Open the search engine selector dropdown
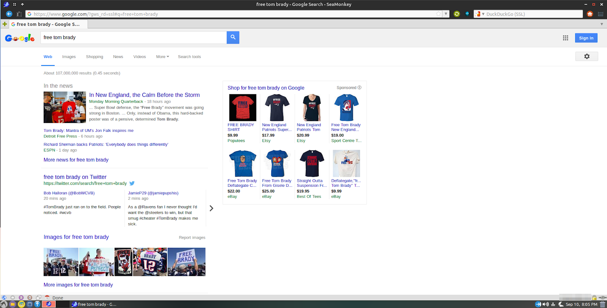Viewport: 607px width, 308px height. tap(480, 14)
